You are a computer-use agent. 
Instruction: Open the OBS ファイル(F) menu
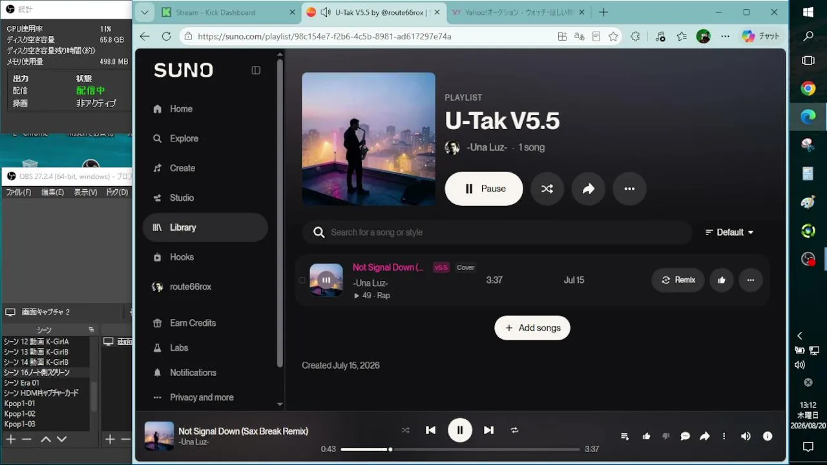tap(19, 192)
